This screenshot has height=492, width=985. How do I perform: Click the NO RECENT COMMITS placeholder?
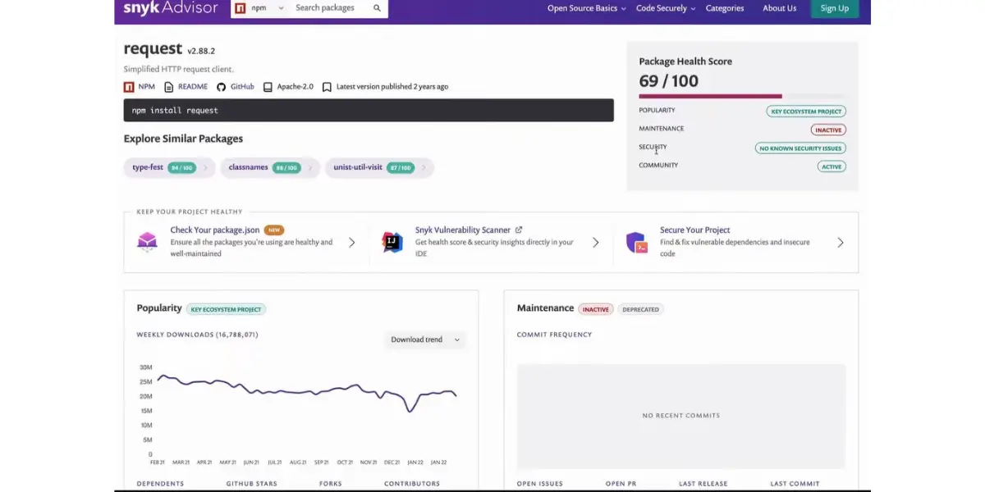(681, 416)
